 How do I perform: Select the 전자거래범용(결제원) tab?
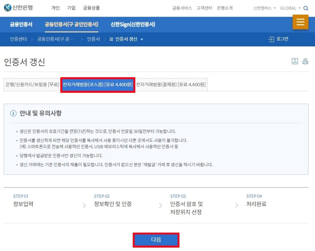point(171,85)
